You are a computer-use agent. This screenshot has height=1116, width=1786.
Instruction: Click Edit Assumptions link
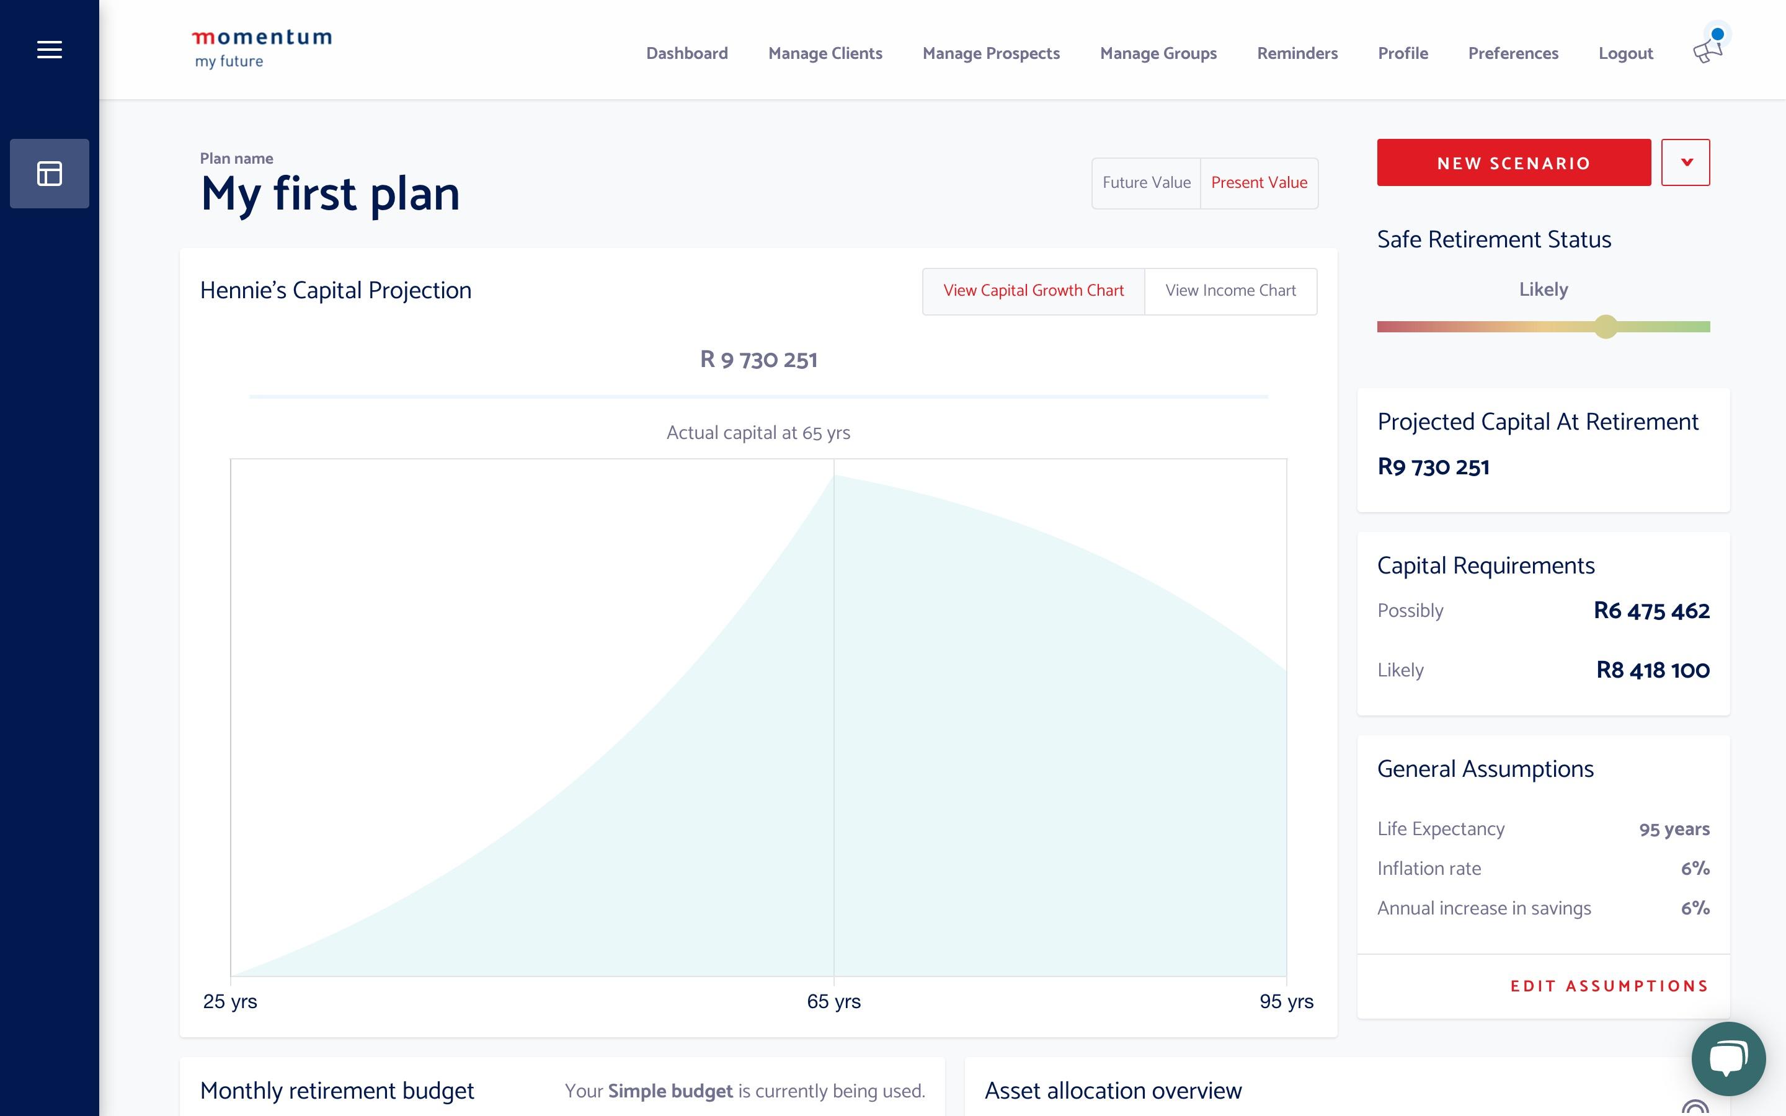[1610, 986]
